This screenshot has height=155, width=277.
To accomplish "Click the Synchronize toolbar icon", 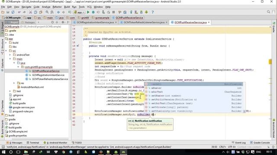I will pyautogui.click(x=13, y=12).
